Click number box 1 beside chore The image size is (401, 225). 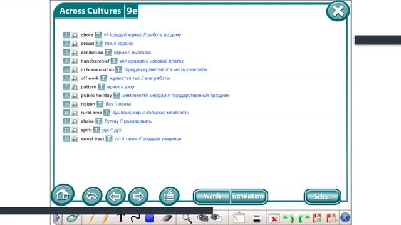tap(66, 35)
